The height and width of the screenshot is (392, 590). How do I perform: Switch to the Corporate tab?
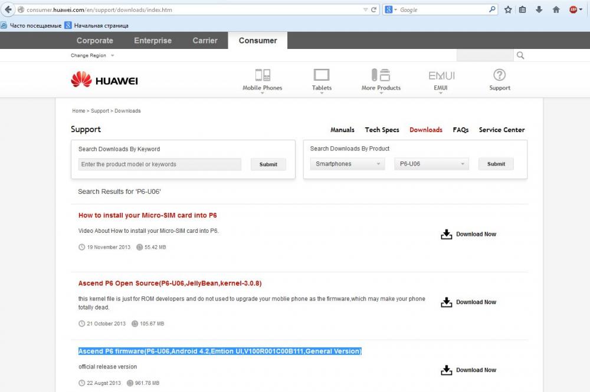coord(94,41)
